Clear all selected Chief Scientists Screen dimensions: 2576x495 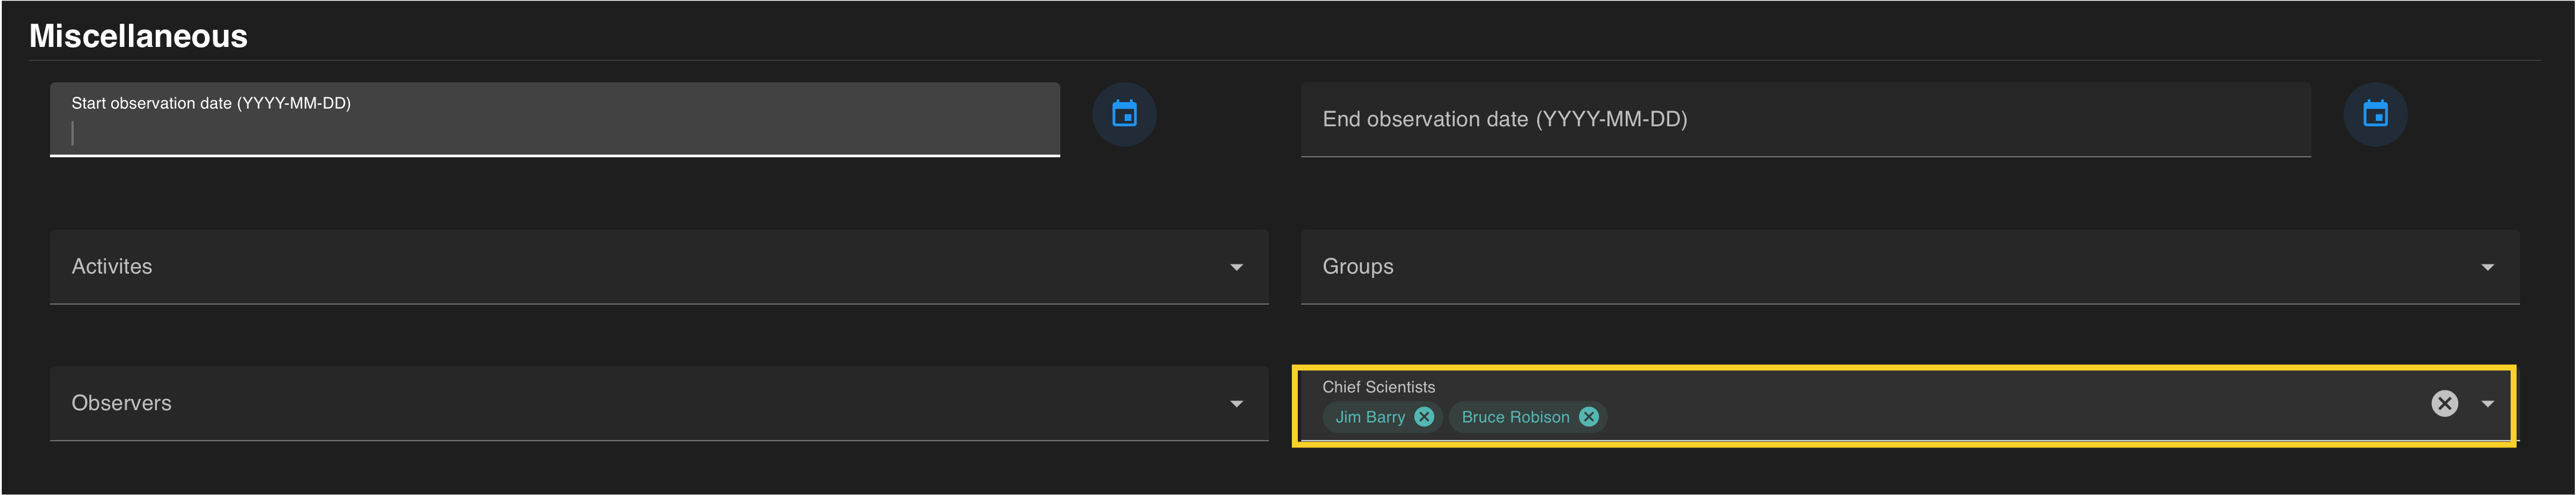[x=2444, y=403]
